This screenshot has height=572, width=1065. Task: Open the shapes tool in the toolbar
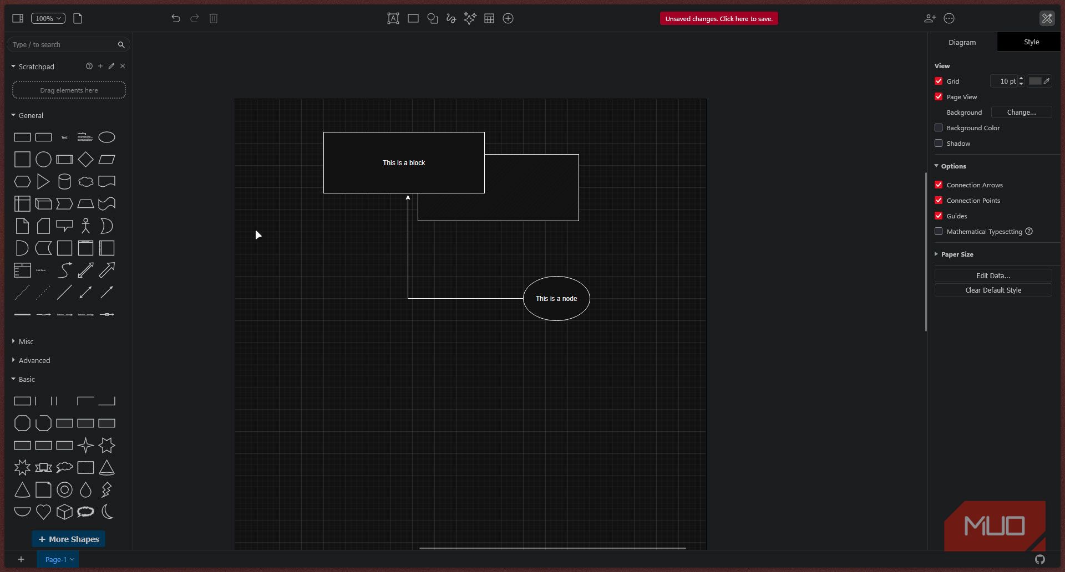433,18
